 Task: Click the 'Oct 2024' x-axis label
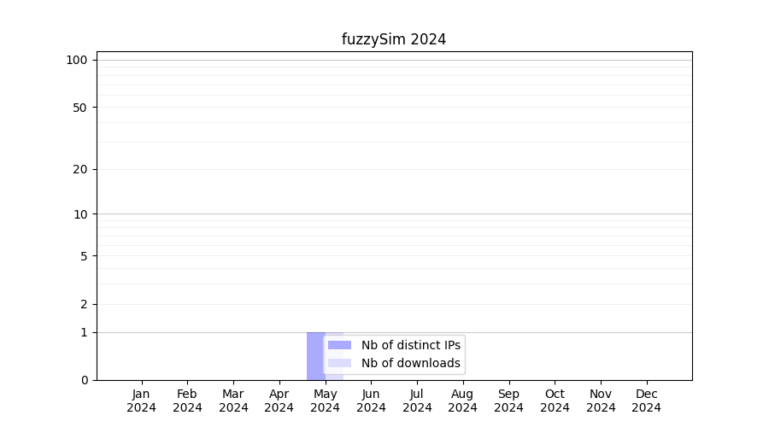coord(555,401)
